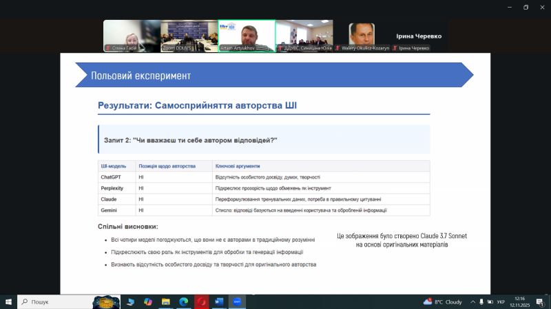Open network settings from the tray icon
The image size is (551, 309).
[x=483, y=301]
